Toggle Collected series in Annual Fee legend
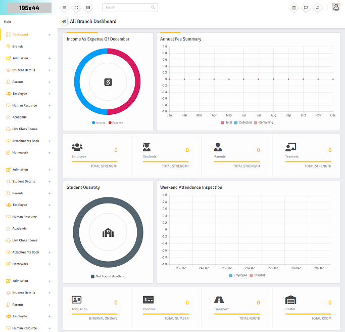This screenshot has height=332, width=345. point(242,122)
